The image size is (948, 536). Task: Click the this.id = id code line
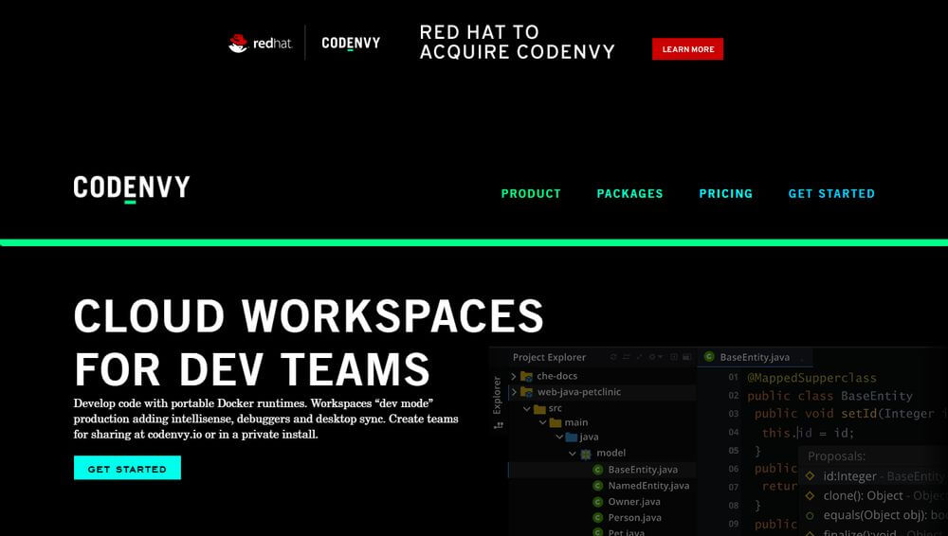pyautogui.click(x=808, y=433)
